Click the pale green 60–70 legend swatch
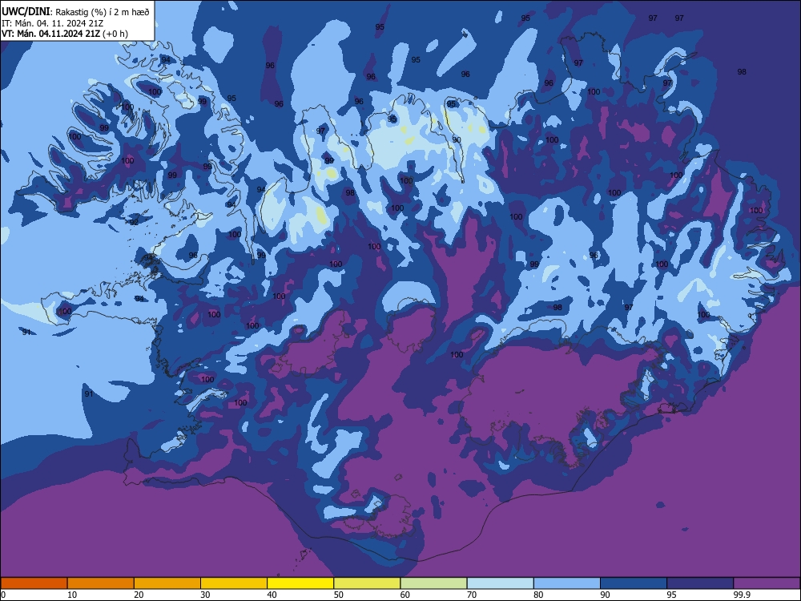The width and height of the screenshot is (801, 601). 433,583
